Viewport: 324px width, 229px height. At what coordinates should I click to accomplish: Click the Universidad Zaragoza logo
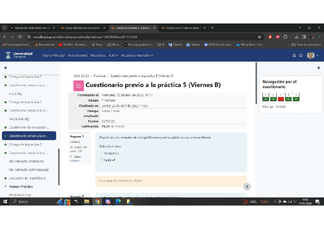(19, 55)
